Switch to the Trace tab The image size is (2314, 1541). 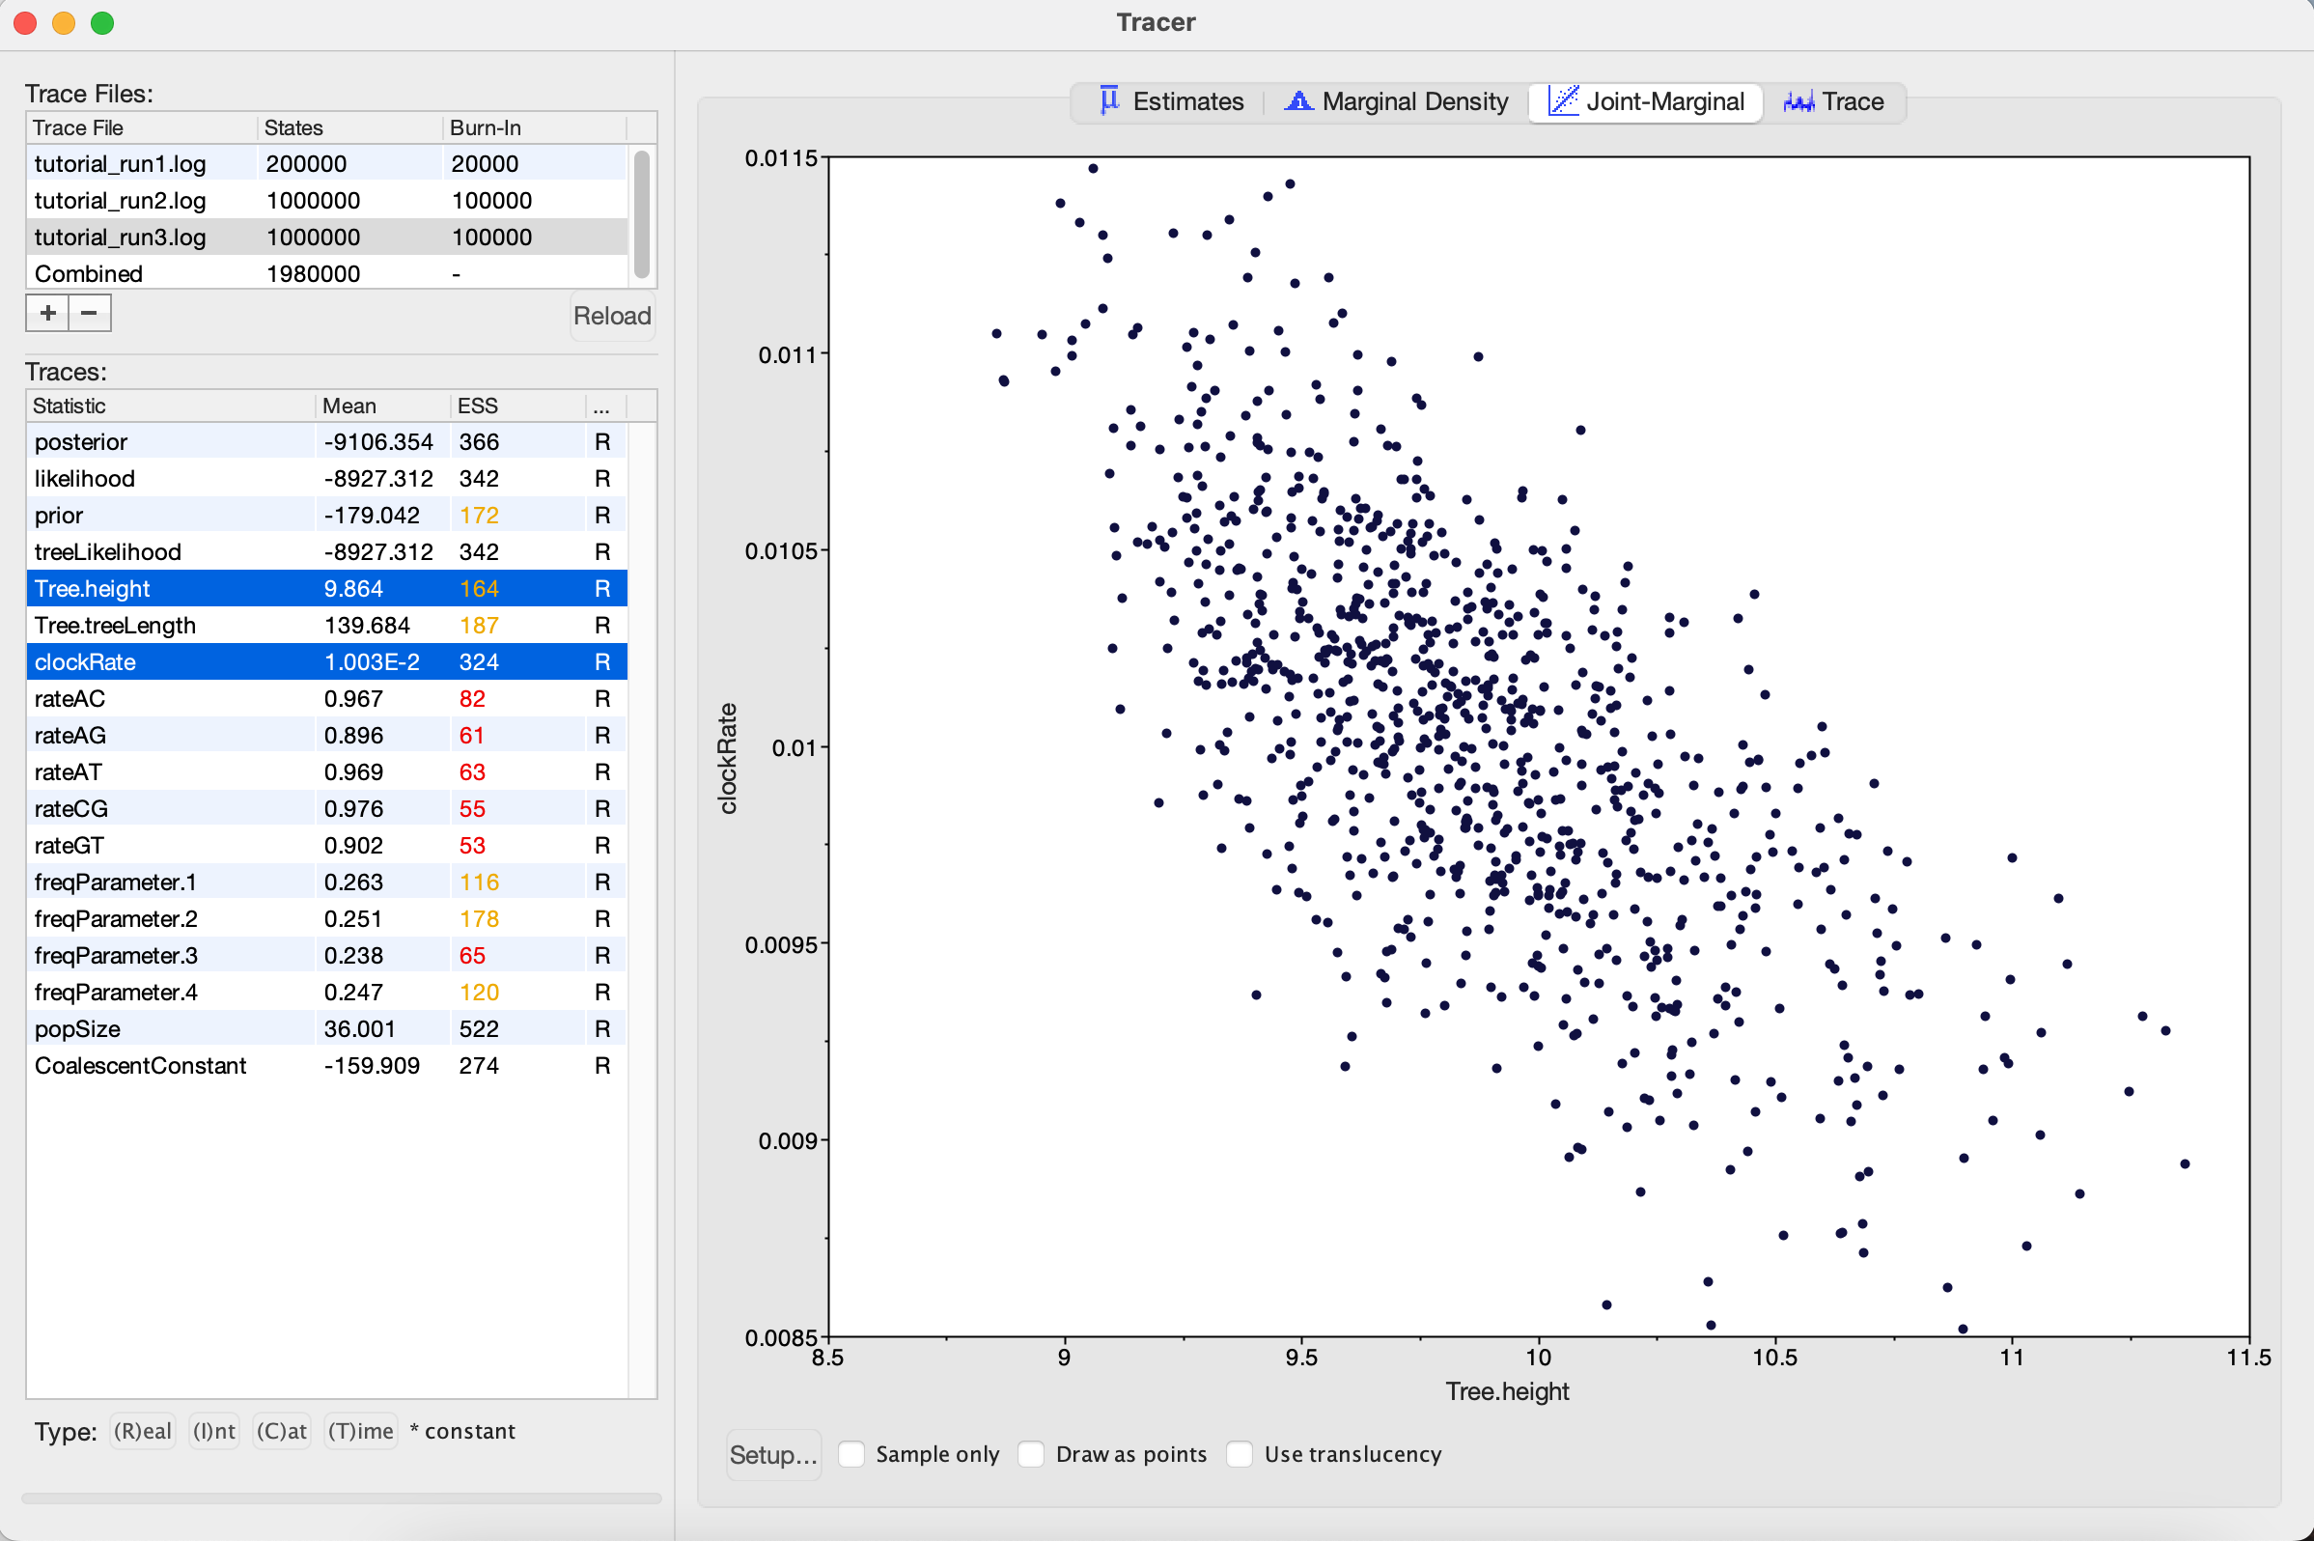click(1852, 101)
